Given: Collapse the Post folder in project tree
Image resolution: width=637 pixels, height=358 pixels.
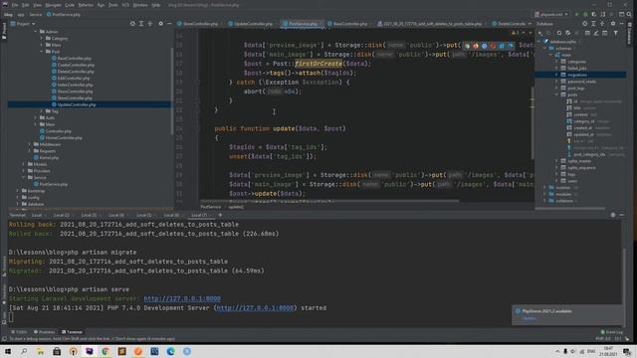Looking at the screenshot, I should click(42, 52).
